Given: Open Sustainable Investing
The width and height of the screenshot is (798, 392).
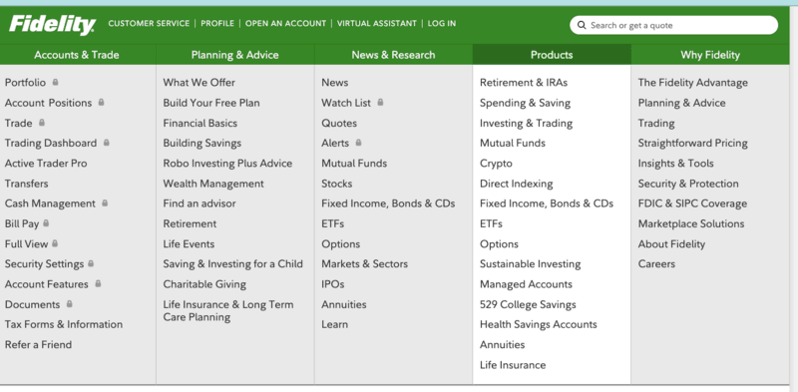Looking at the screenshot, I should tap(531, 263).
